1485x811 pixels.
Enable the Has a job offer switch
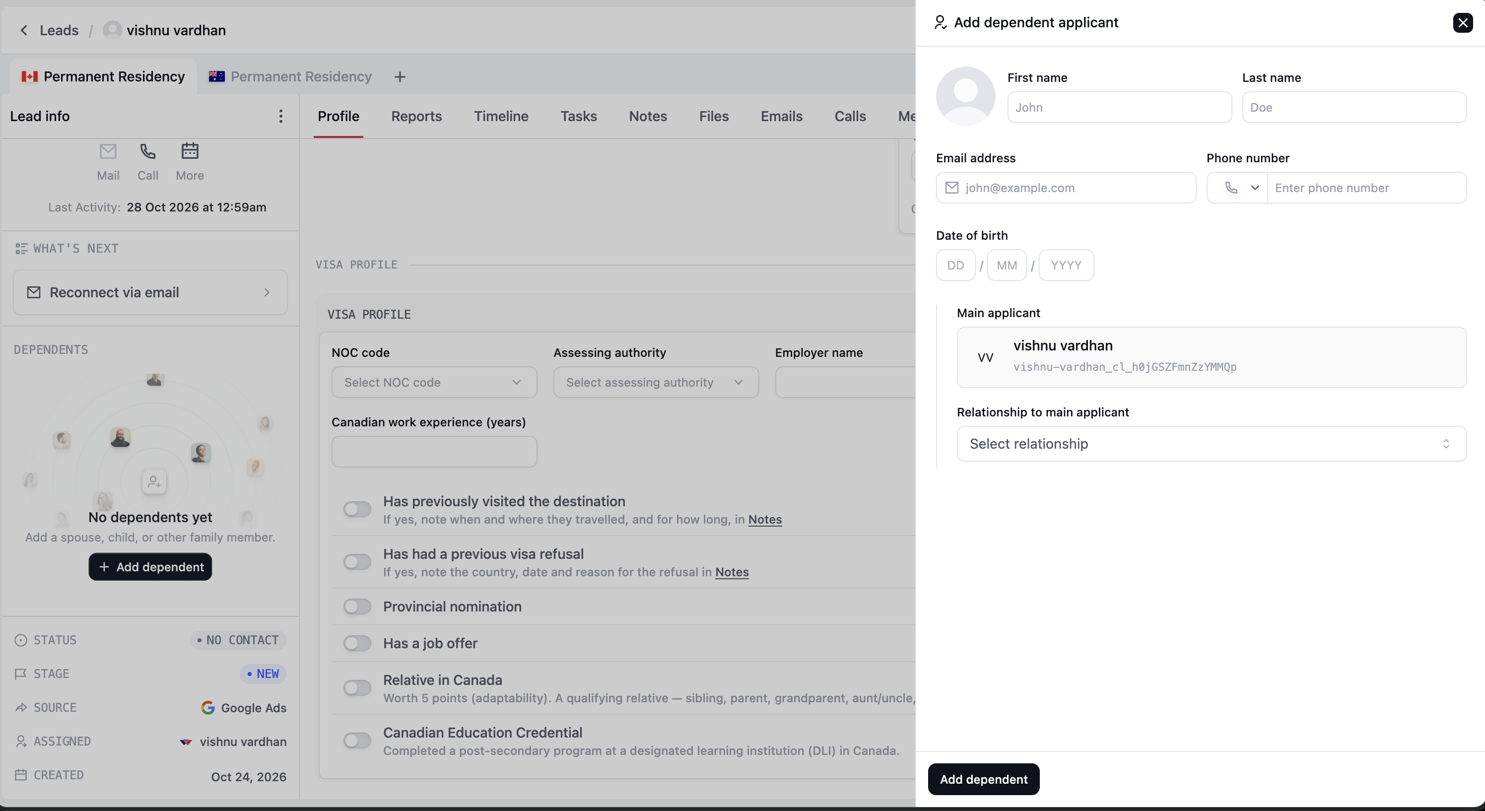click(357, 643)
